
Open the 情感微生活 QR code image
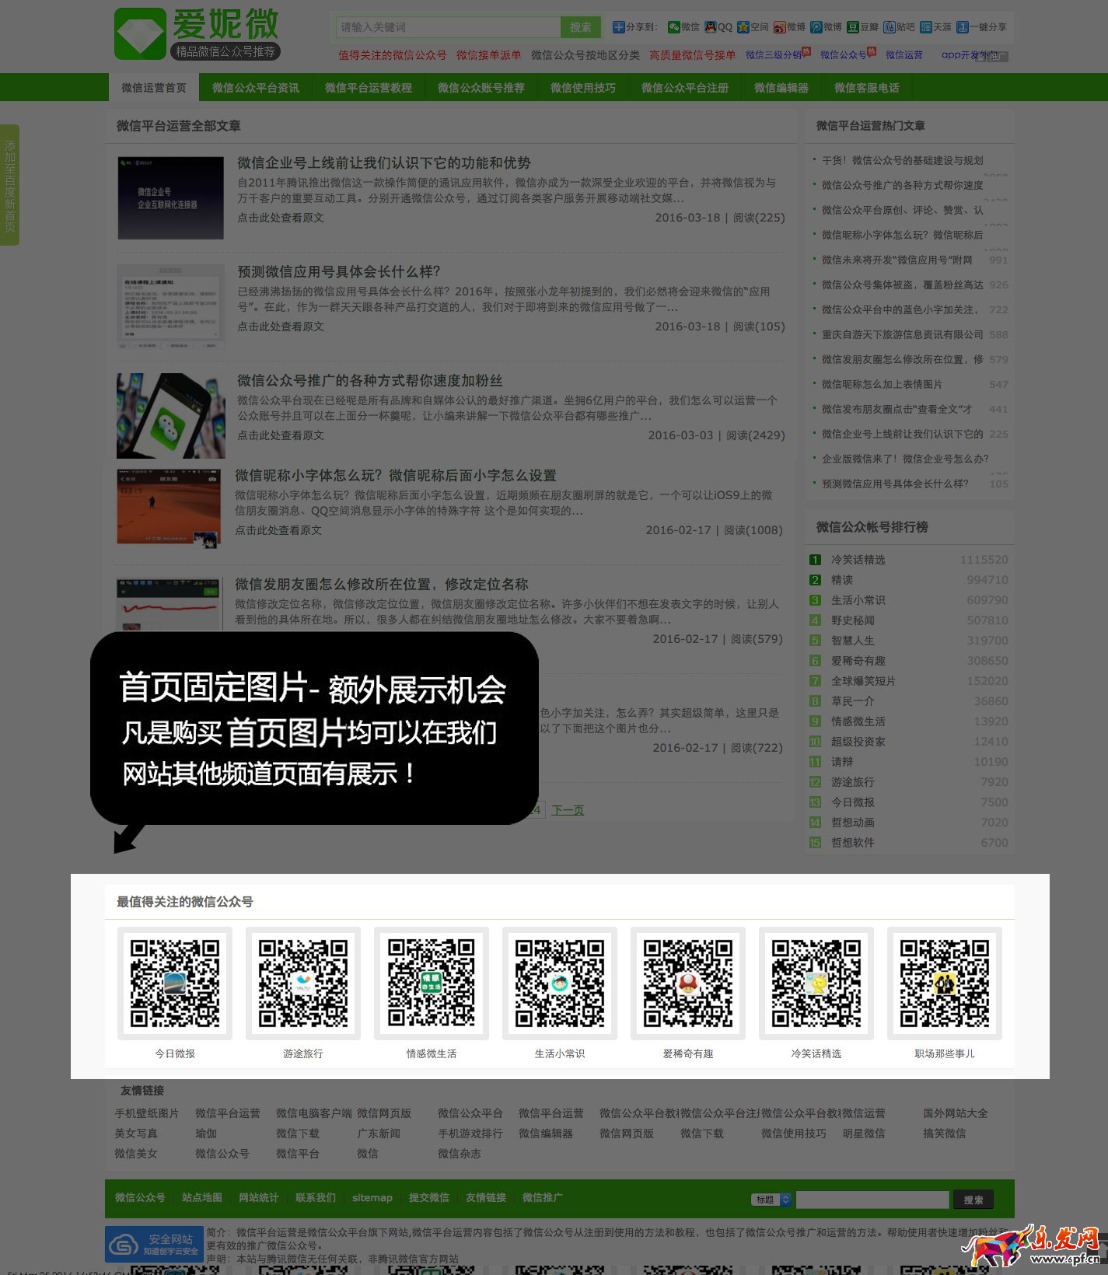click(x=432, y=983)
